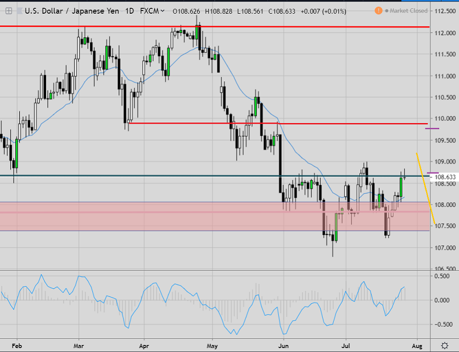This screenshot has height=352, width=459.
Task: Click the 111.500 price axis label
Action: tap(445, 54)
